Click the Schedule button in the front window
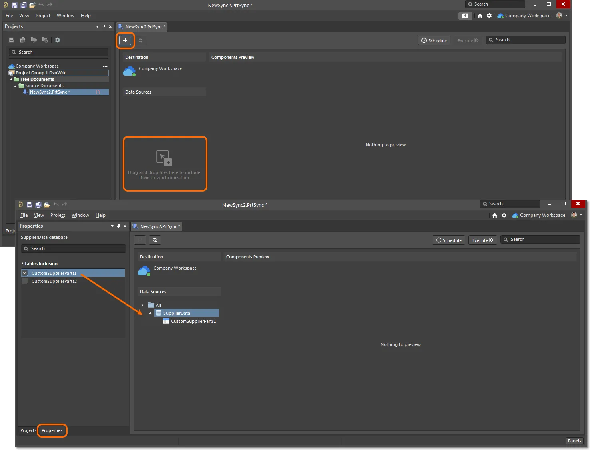The height and width of the screenshot is (450, 590). click(x=449, y=240)
